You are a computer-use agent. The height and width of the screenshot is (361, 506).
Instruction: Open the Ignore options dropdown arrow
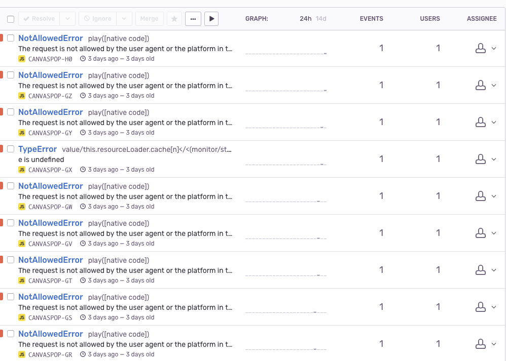coord(124,19)
